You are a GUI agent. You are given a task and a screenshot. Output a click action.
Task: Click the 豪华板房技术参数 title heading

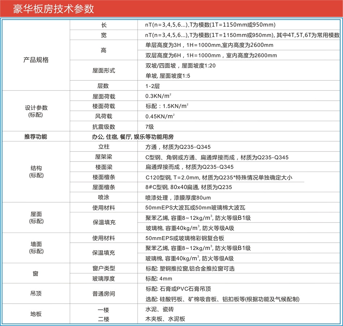[x=53, y=9]
